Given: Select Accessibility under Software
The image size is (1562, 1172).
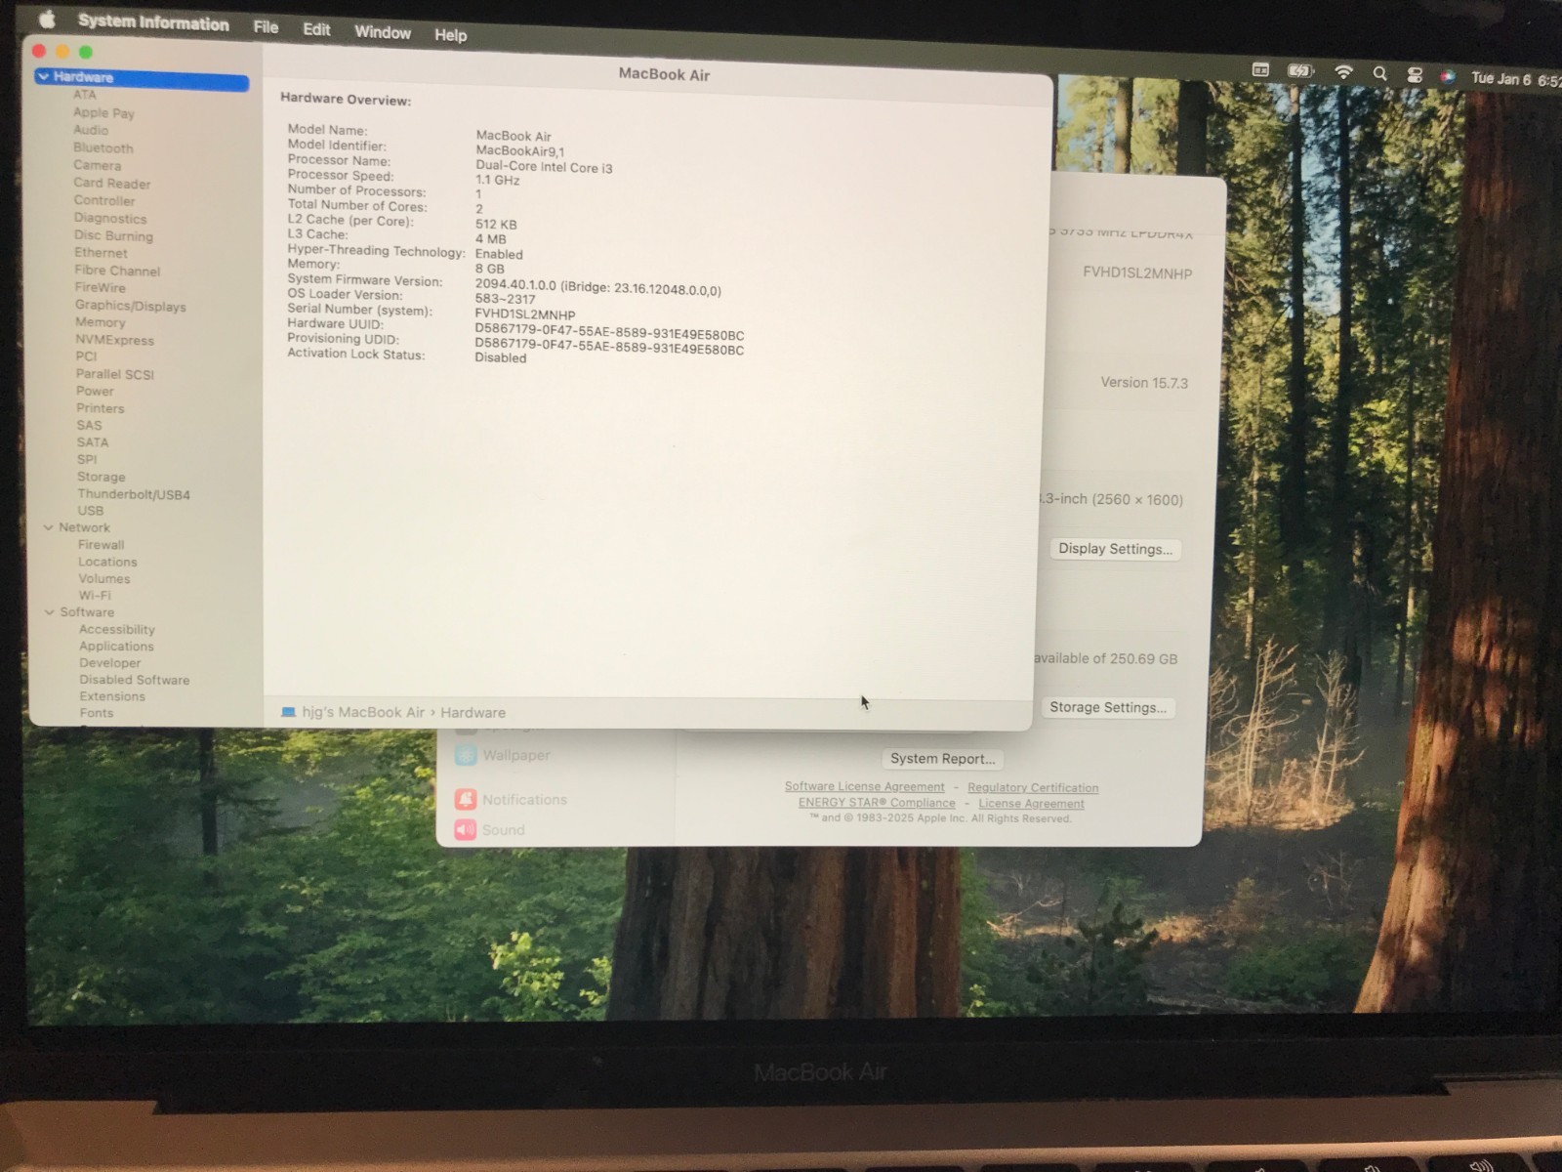Looking at the screenshot, I should pos(117,630).
